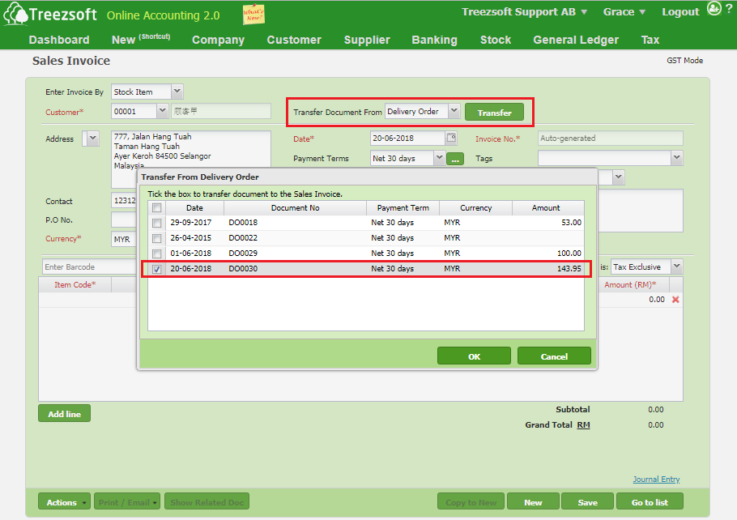Image resolution: width=737 pixels, height=520 pixels.
Task: Click the Add line button
Action: pos(65,414)
